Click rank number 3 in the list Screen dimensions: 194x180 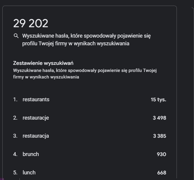tap(15, 136)
